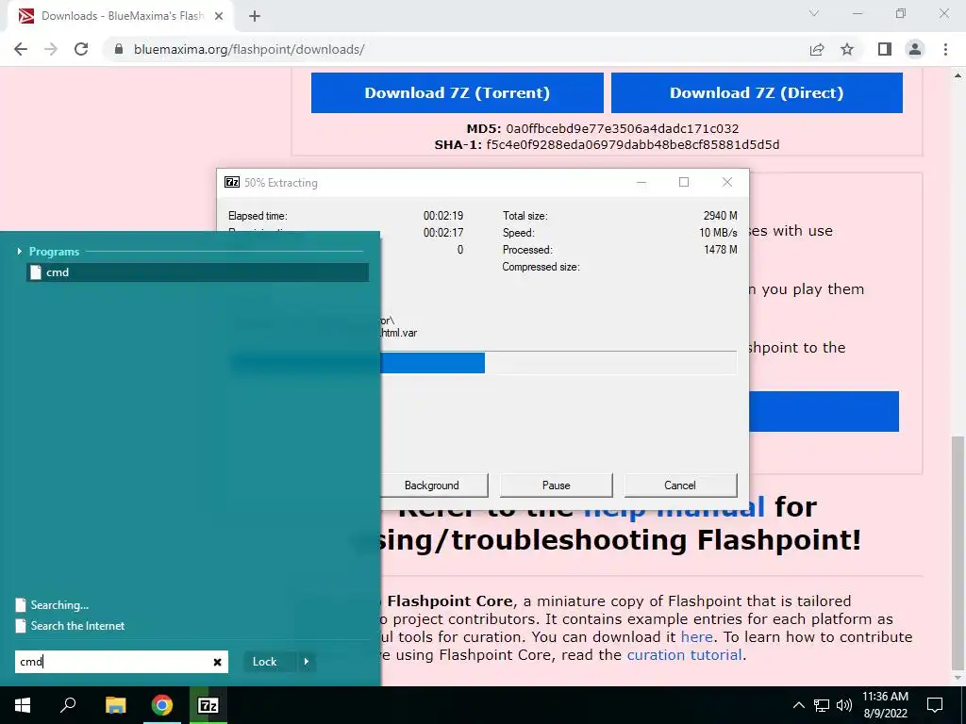Clear the search box with X icon
The image size is (966, 724).
point(217,662)
